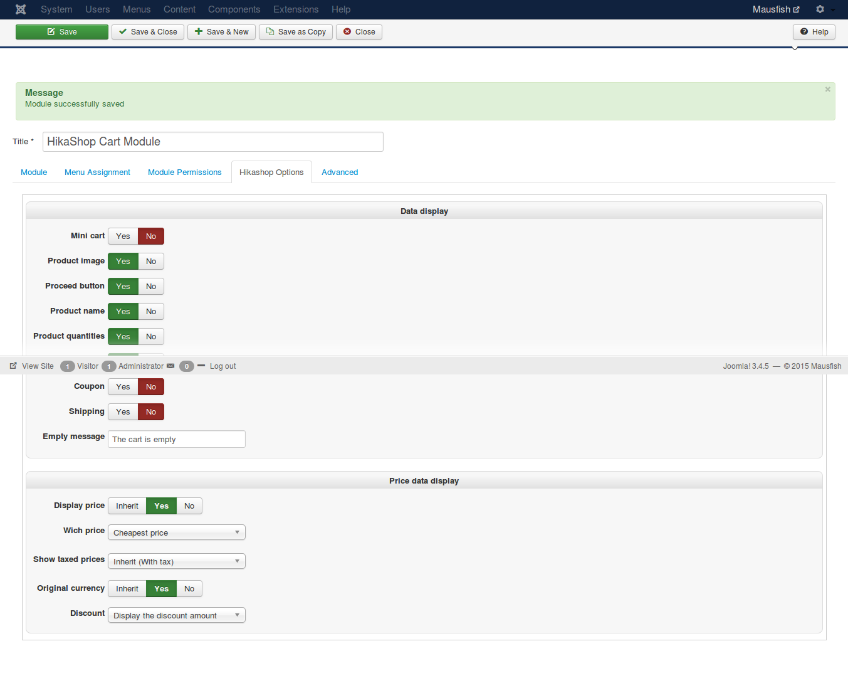Open the Help button
The height and width of the screenshot is (683, 848).
(x=814, y=32)
